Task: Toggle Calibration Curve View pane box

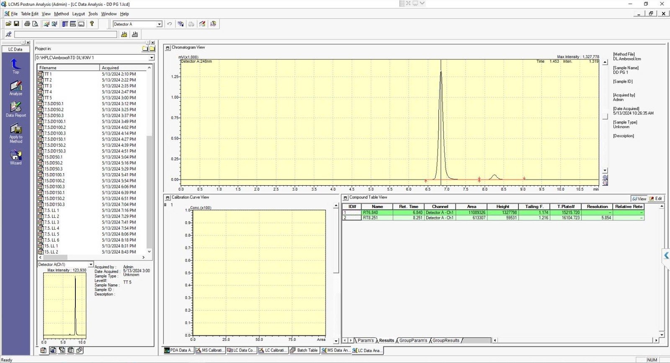Action: [168, 197]
